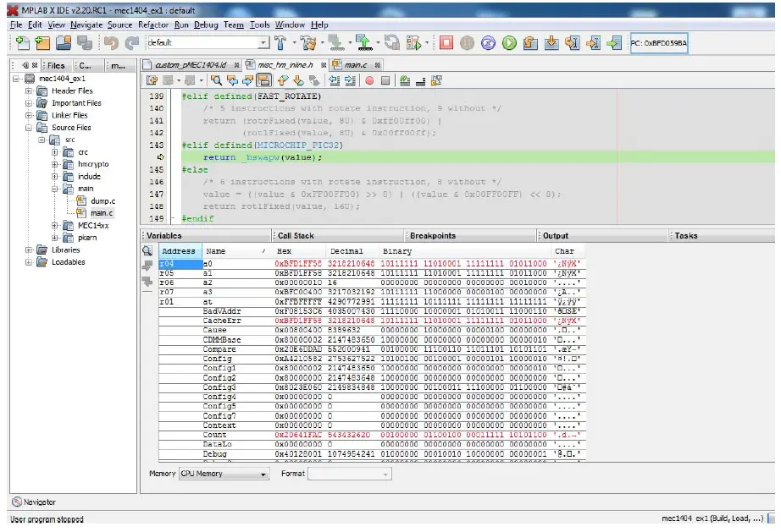Viewport: 781px width, 532px height.
Task: Switch to the Breakpoints tab
Action: click(432, 236)
